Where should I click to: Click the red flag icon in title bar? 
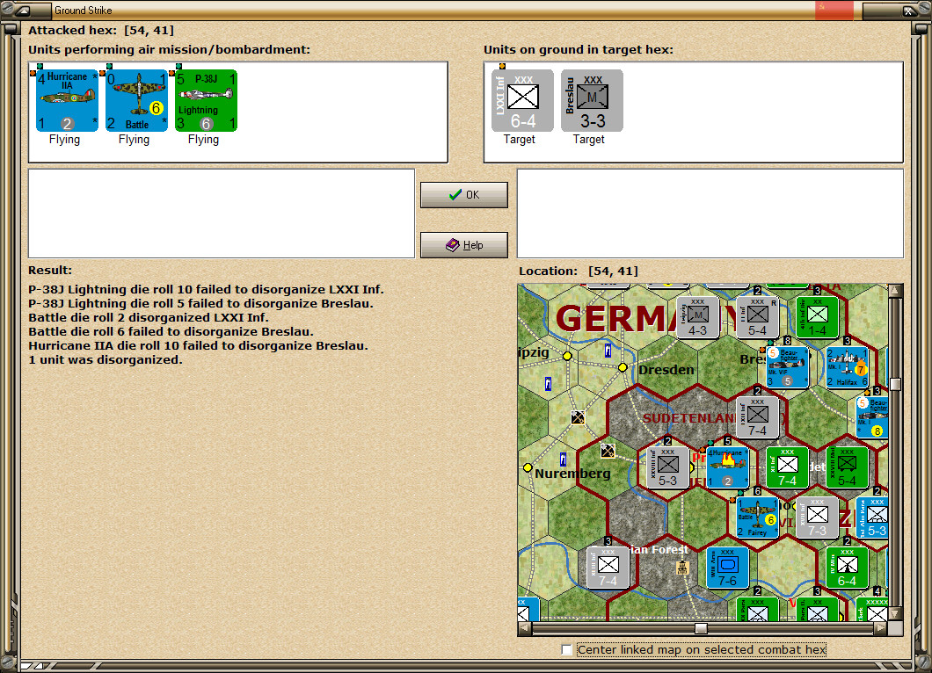[834, 10]
